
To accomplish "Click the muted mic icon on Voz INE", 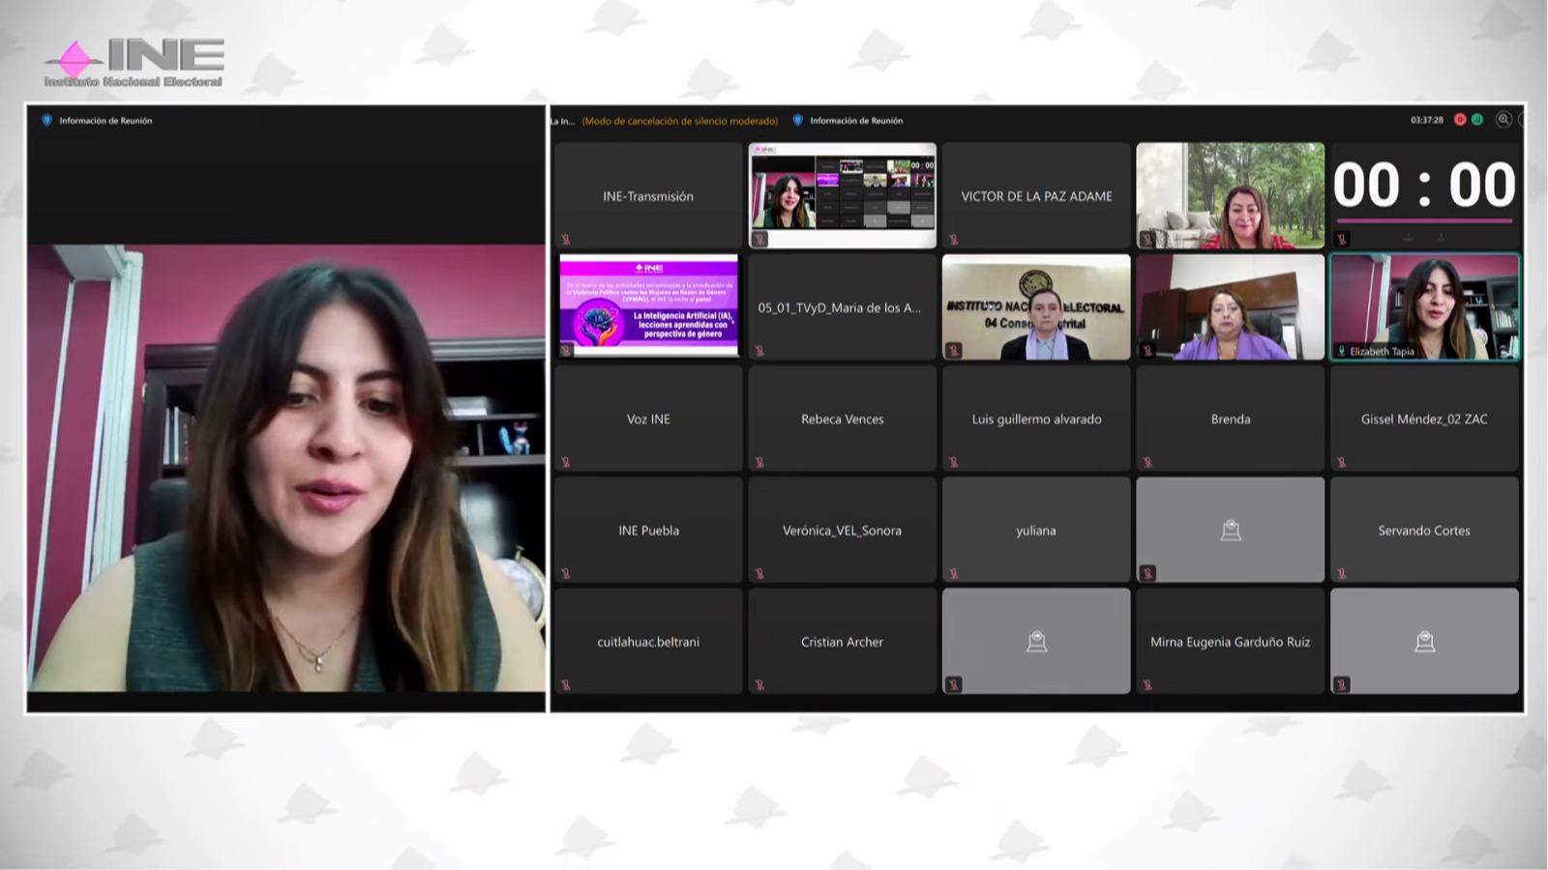I will 566,462.
